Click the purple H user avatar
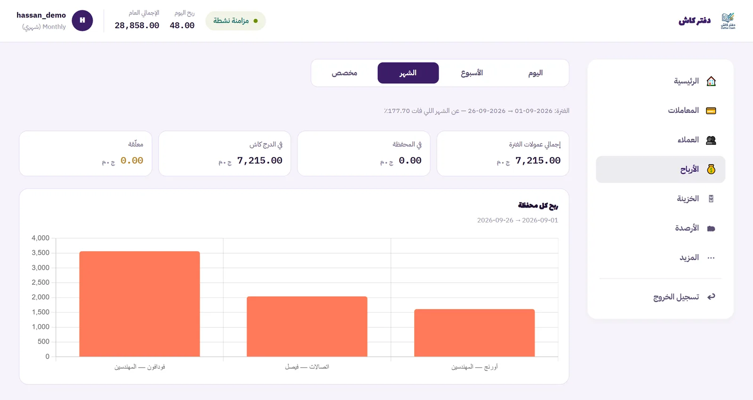753x400 pixels. click(82, 20)
